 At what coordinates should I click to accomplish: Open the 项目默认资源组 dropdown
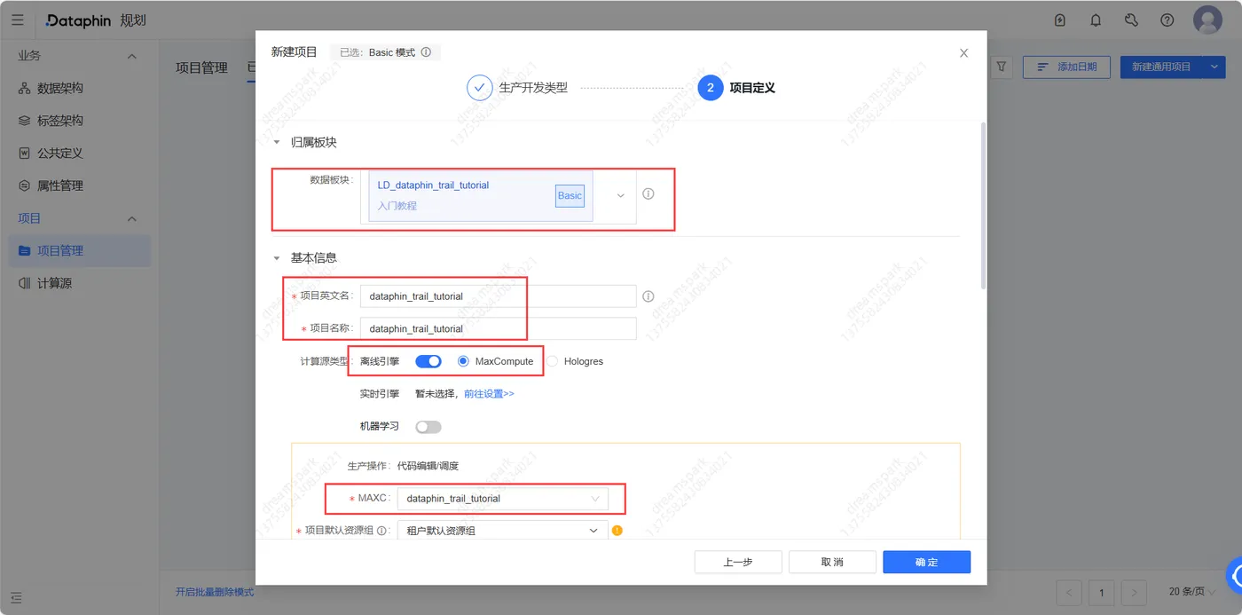pos(502,531)
